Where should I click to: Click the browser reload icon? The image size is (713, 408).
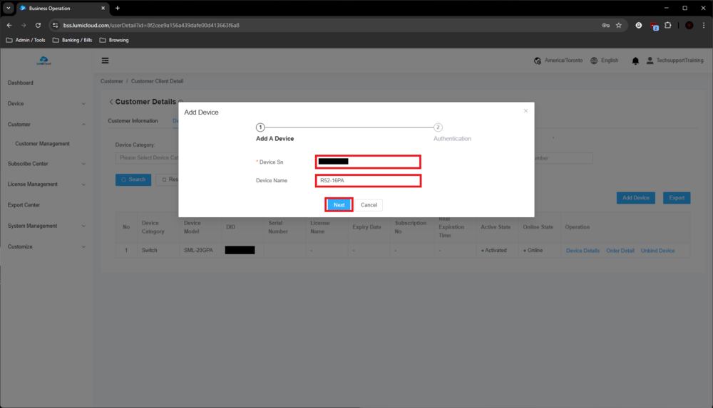point(38,25)
